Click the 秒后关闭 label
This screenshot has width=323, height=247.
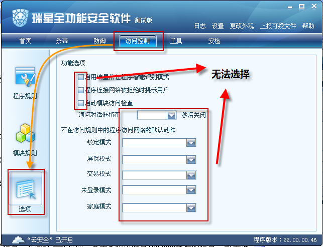click(193, 115)
